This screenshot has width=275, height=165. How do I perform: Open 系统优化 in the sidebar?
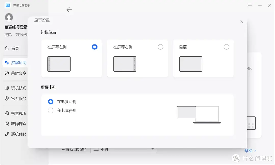(15, 134)
